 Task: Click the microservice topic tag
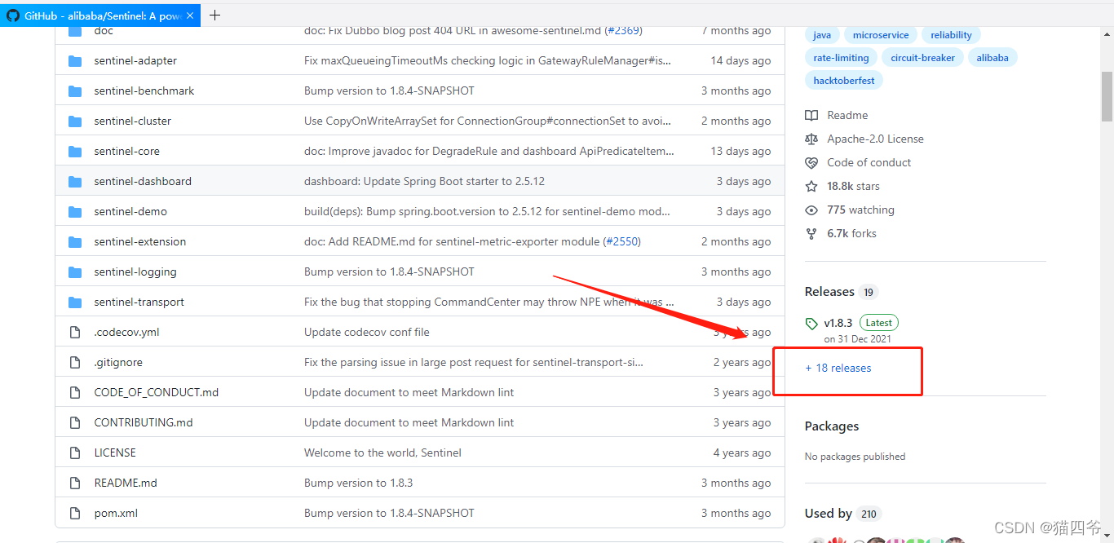point(881,35)
